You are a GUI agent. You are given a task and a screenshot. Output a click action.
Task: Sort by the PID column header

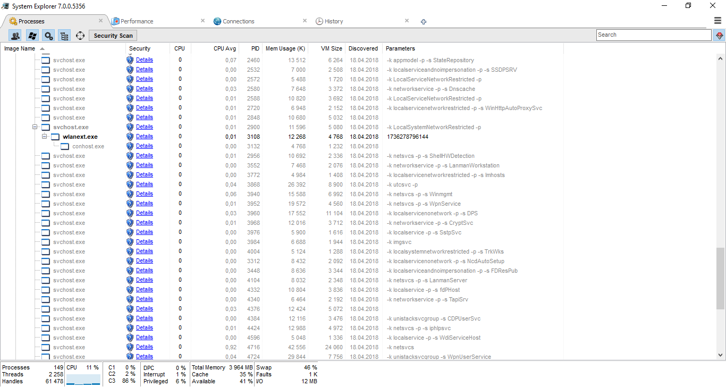click(x=256, y=48)
